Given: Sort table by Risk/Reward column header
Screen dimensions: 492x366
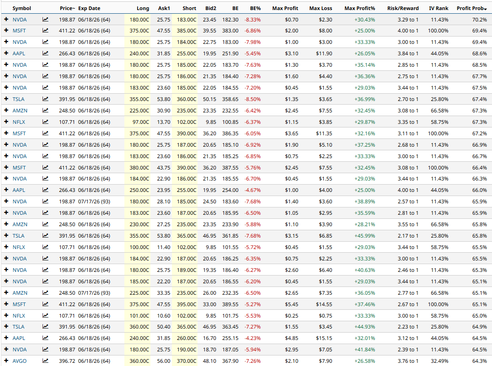Looking at the screenshot, I should click(x=404, y=8).
